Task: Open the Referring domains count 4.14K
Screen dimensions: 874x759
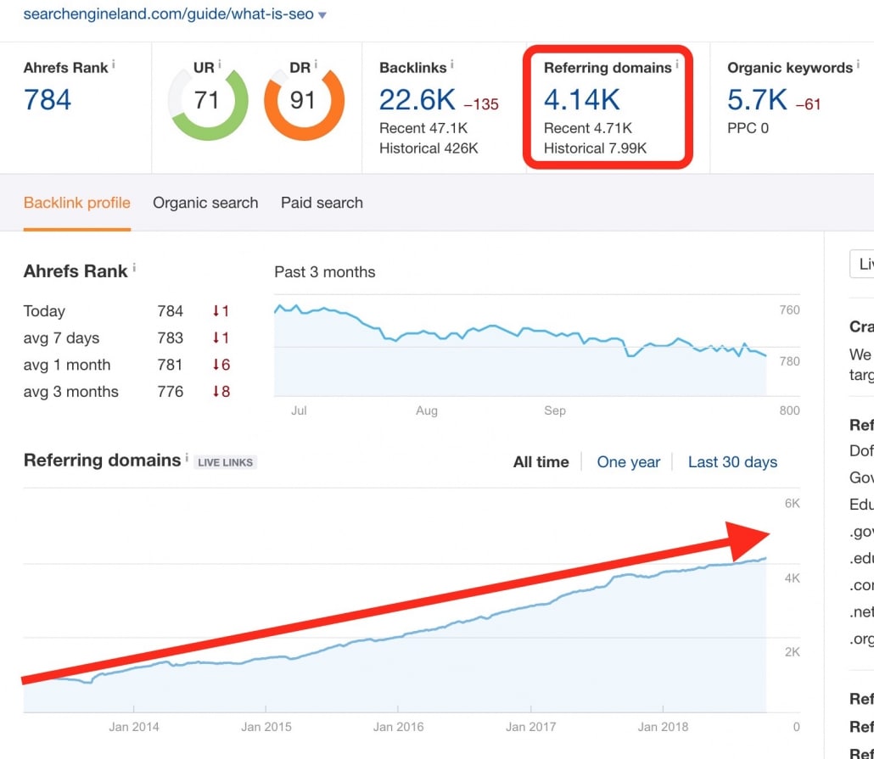Action: pos(581,100)
